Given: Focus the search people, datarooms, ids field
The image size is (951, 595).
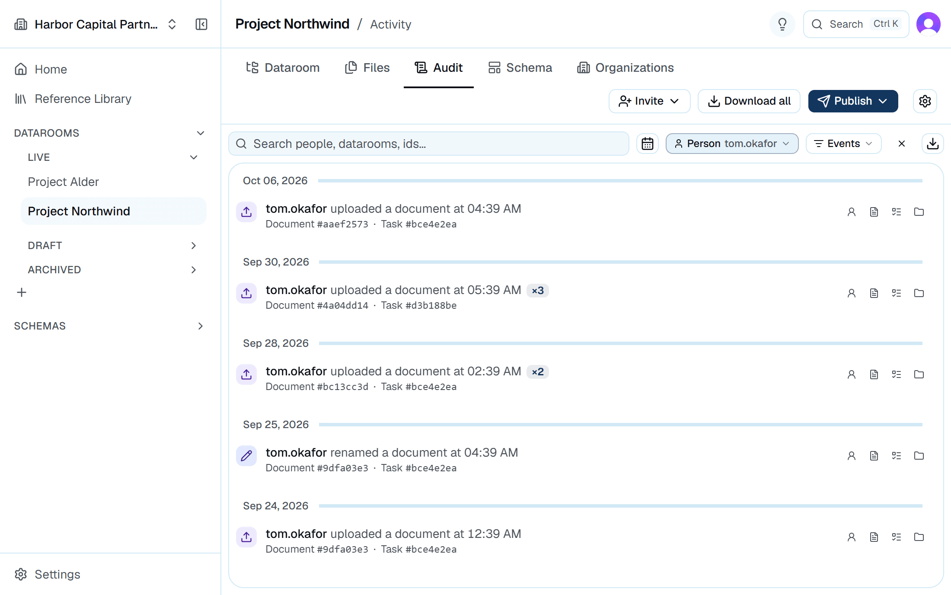Looking at the screenshot, I should [428, 144].
